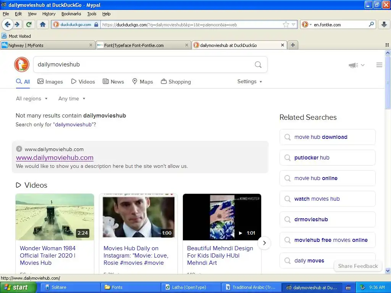Viewport: 391px width, 293px height.
Task: Open the Windows start button
Action: (18, 287)
